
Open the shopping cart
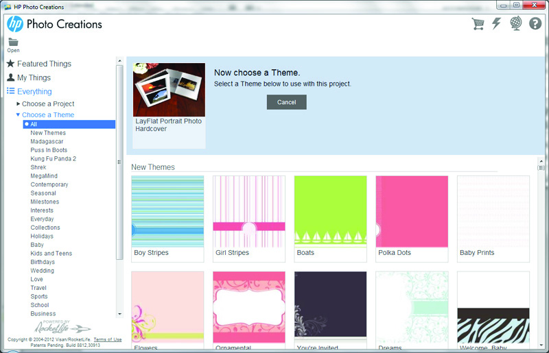(478, 24)
